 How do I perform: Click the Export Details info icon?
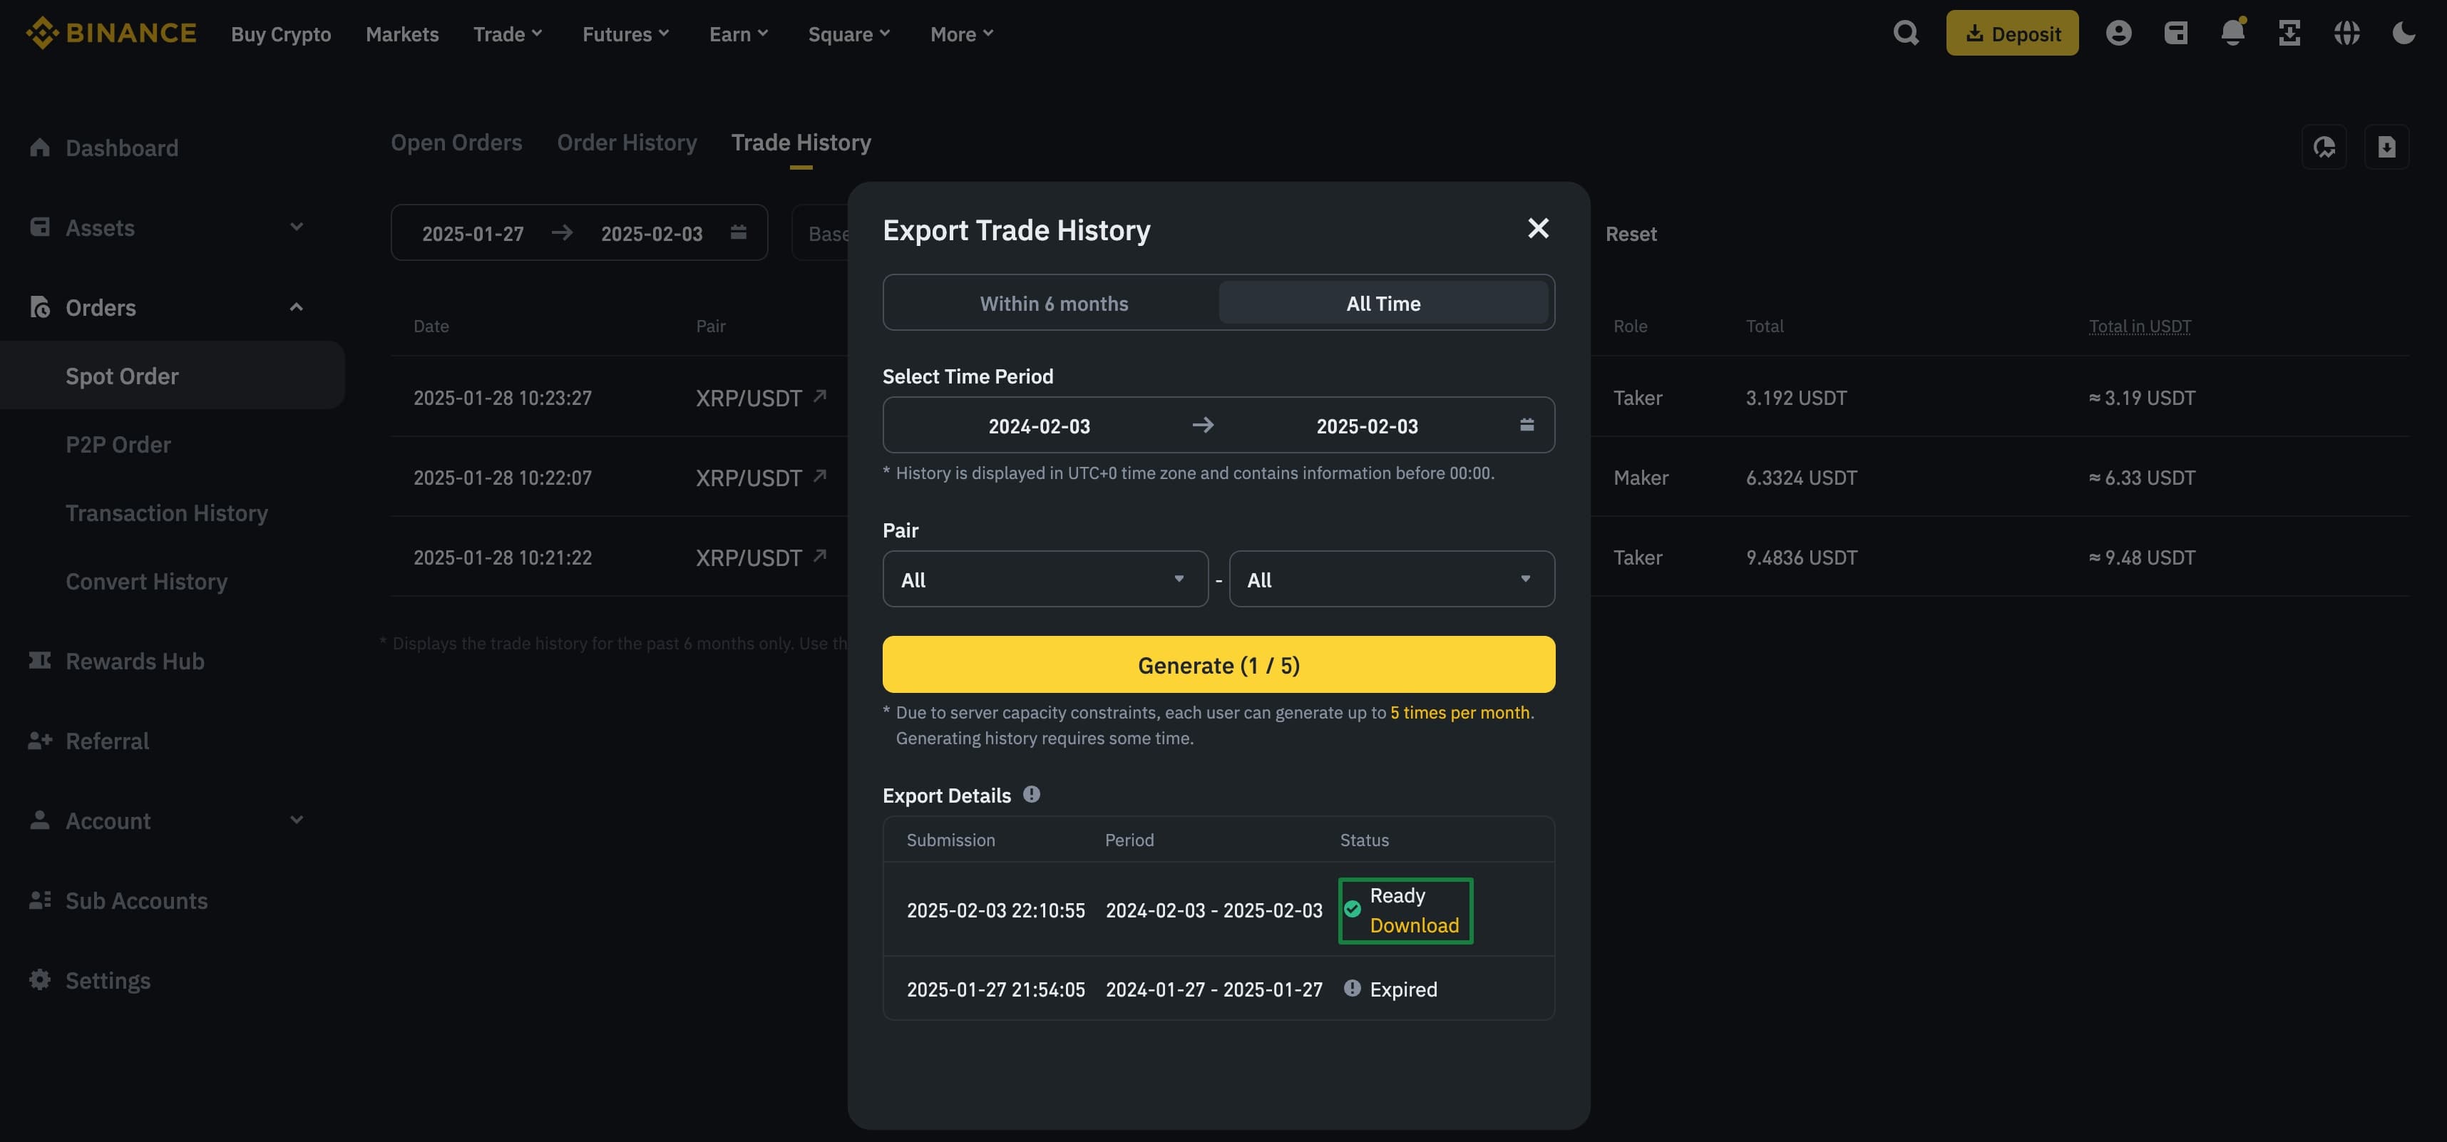(x=1032, y=794)
